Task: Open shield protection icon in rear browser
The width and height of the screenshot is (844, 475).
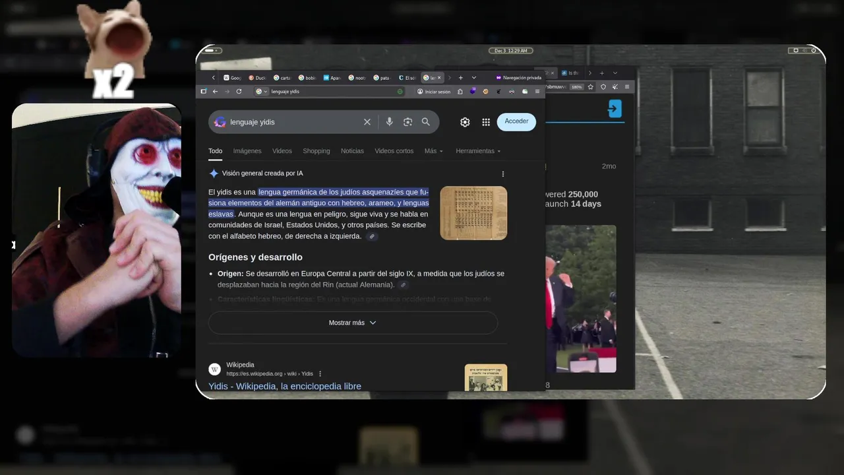Action: (603, 86)
